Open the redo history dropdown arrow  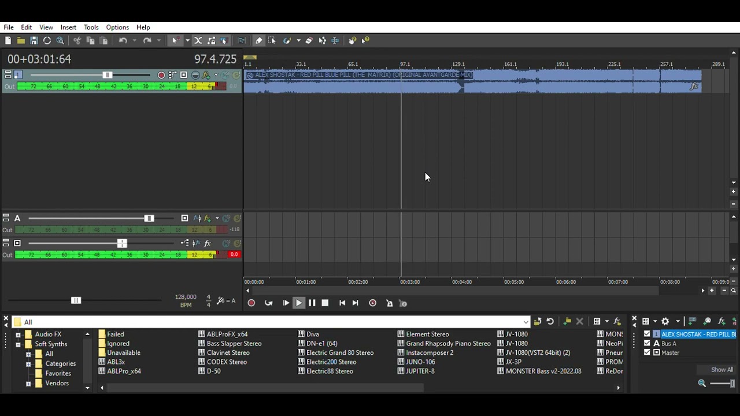158,40
